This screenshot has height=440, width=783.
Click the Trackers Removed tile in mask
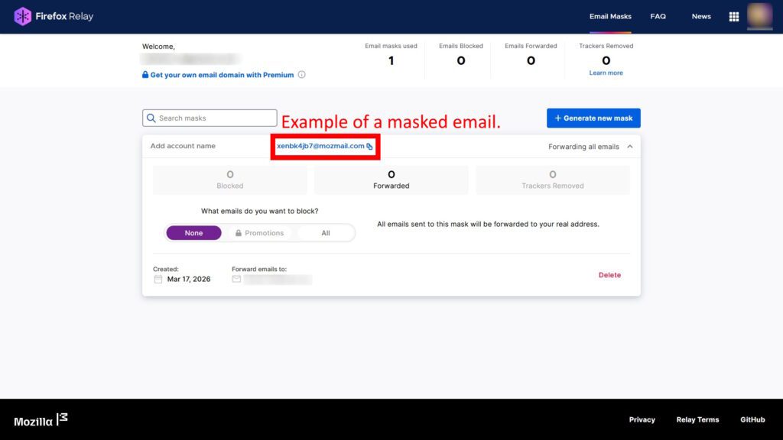[x=552, y=180]
